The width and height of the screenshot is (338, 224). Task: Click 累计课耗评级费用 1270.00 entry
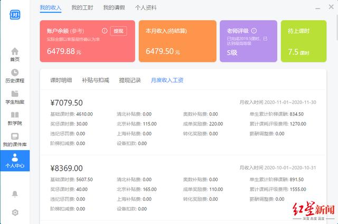click(278, 124)
